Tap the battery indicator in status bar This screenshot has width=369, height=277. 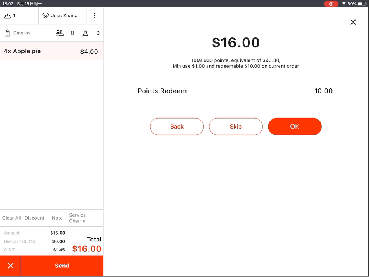[362, 4]
